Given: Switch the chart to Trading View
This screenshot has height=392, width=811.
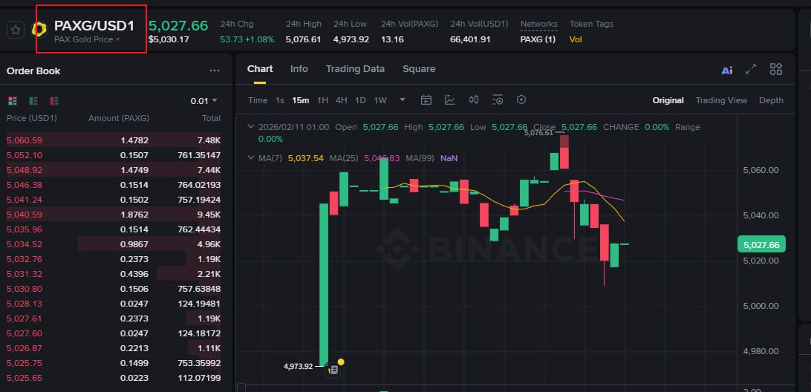Looking at the screenshot, I should [721, 100].
